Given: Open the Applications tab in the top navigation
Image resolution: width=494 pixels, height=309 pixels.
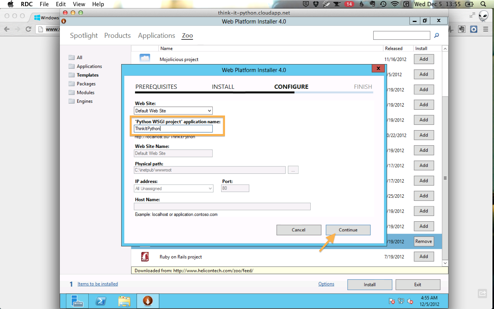Looking at the screenshot, I should tap(156, 36).
